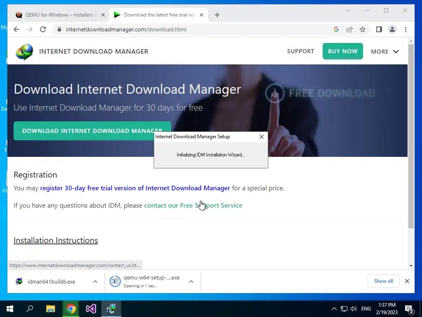
Task: Click scrollbar down arrow
Action: pyautogui.click(x=411, y=265)
